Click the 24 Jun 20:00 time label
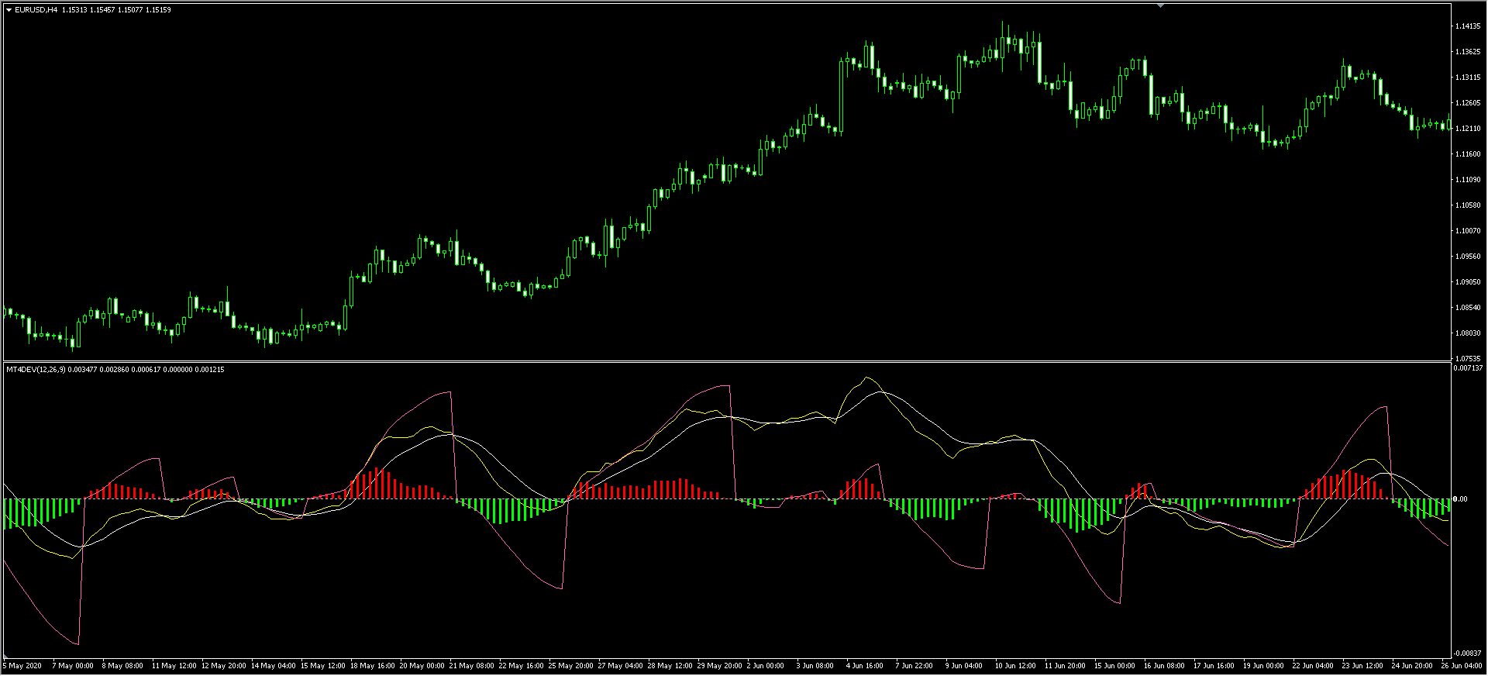Viewport: 1488px width, 676px height. tap(1413, 666)
